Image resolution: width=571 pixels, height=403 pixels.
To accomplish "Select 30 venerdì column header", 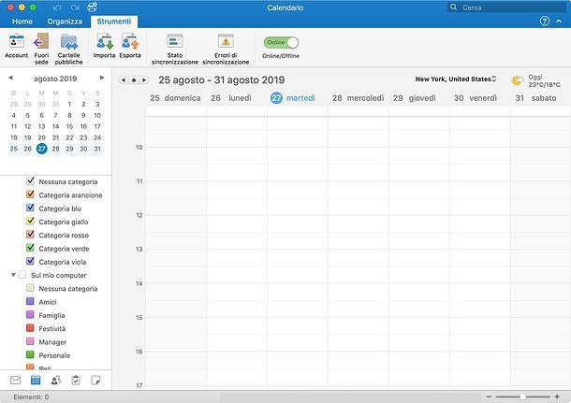I will [x=476, y=98].
